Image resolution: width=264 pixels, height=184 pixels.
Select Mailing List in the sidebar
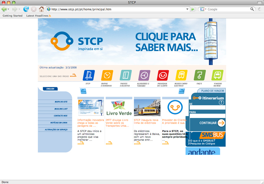coord(61,109)
